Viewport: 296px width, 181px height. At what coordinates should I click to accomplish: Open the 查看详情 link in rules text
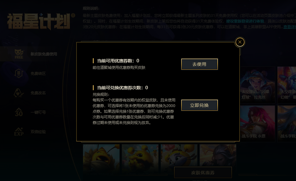290,27
